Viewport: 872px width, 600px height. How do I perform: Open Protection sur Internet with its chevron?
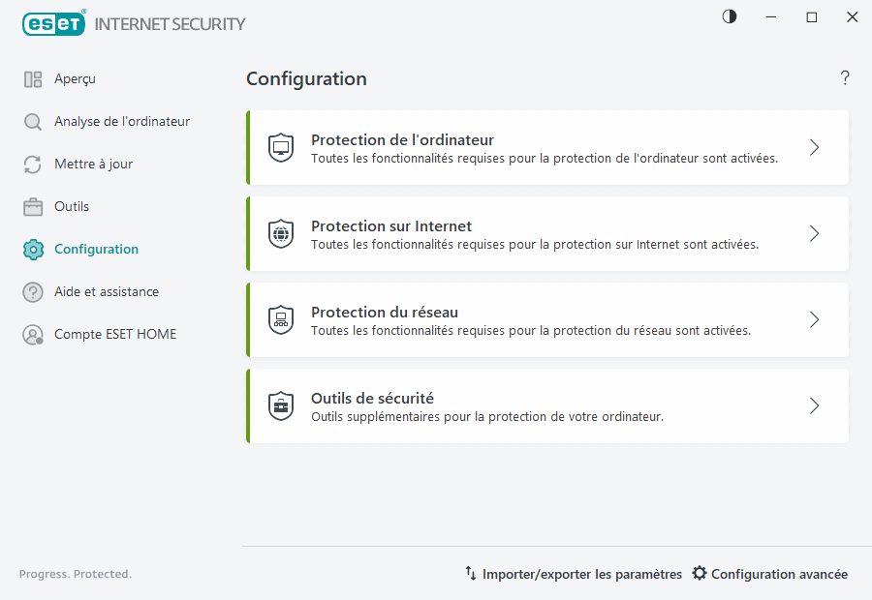(x=814, y=233)
